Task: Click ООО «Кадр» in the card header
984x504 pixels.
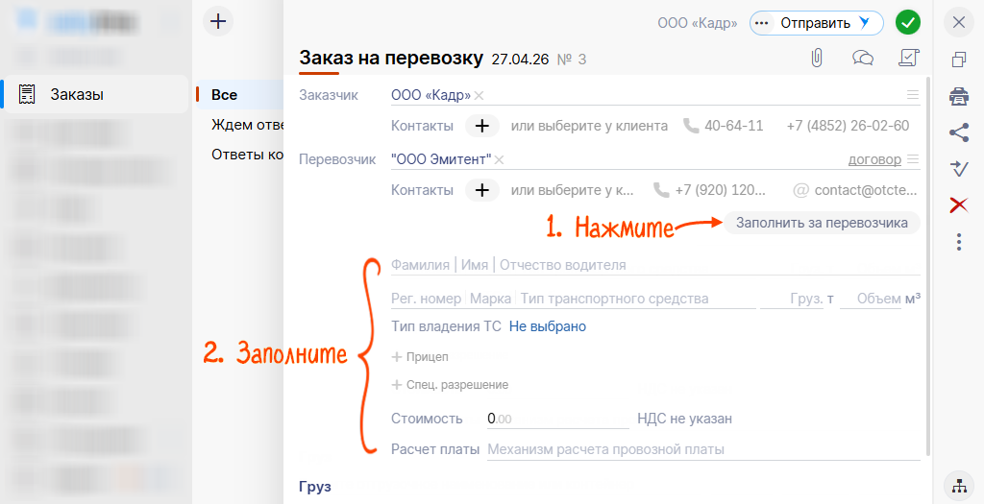Action: [x=698, y=23]
